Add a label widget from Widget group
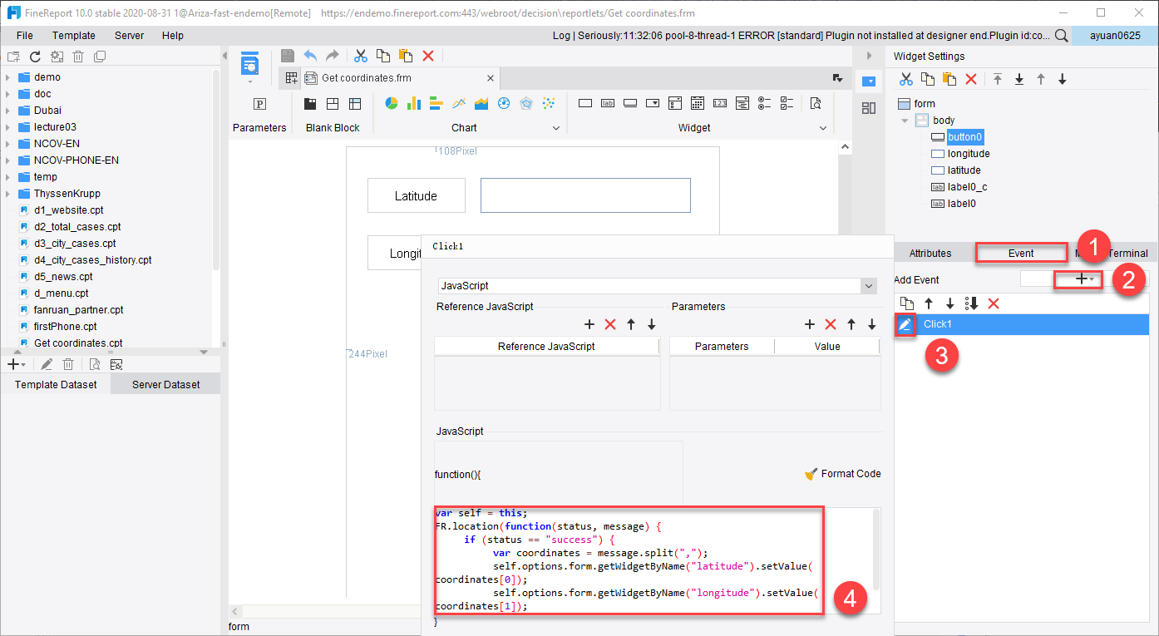Screen dimensions: 1159x636 click(608, 103)
